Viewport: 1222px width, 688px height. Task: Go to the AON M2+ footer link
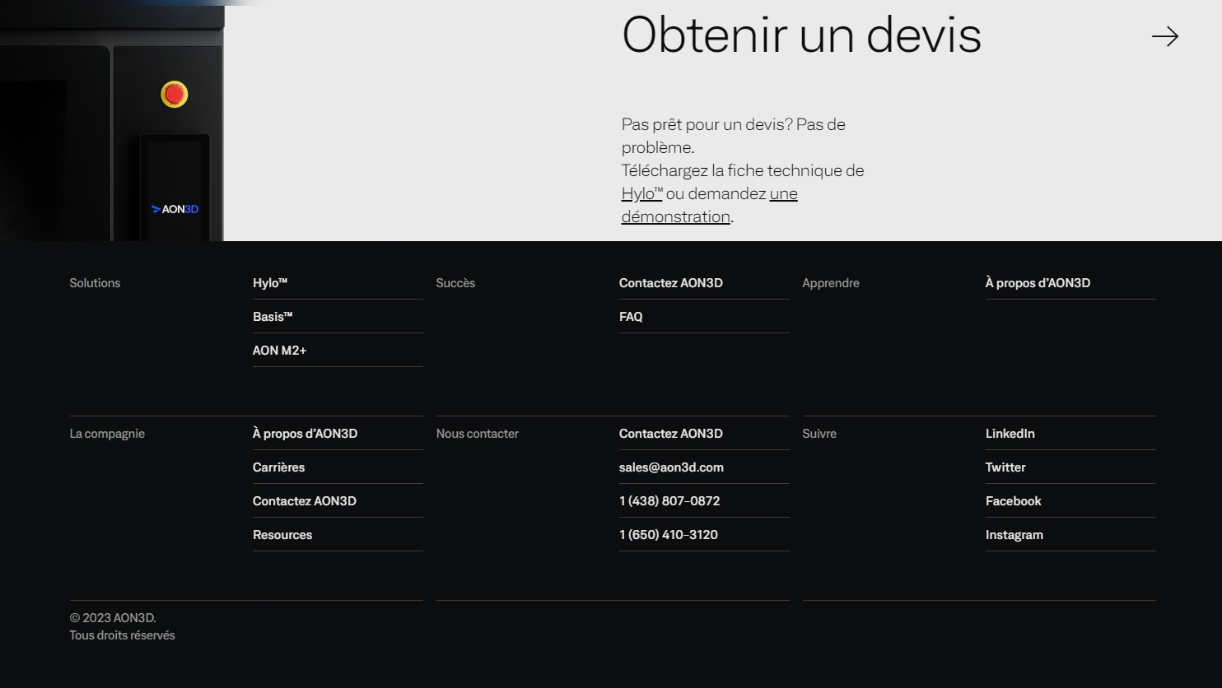pos(279,351)
